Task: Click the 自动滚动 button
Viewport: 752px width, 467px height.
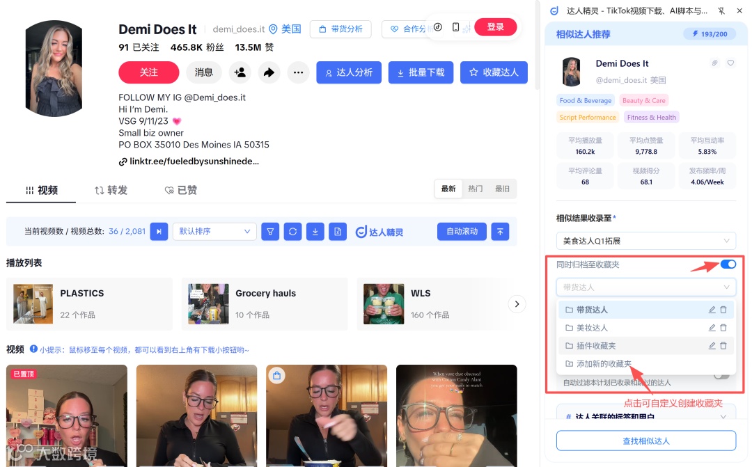Action: pyautogui.click(x=462, y=232)
